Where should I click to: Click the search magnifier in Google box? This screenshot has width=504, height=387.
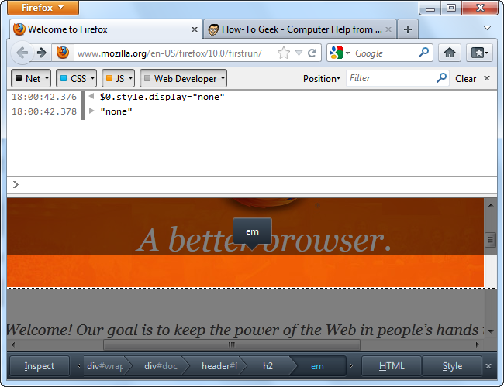tap(424, 53)
